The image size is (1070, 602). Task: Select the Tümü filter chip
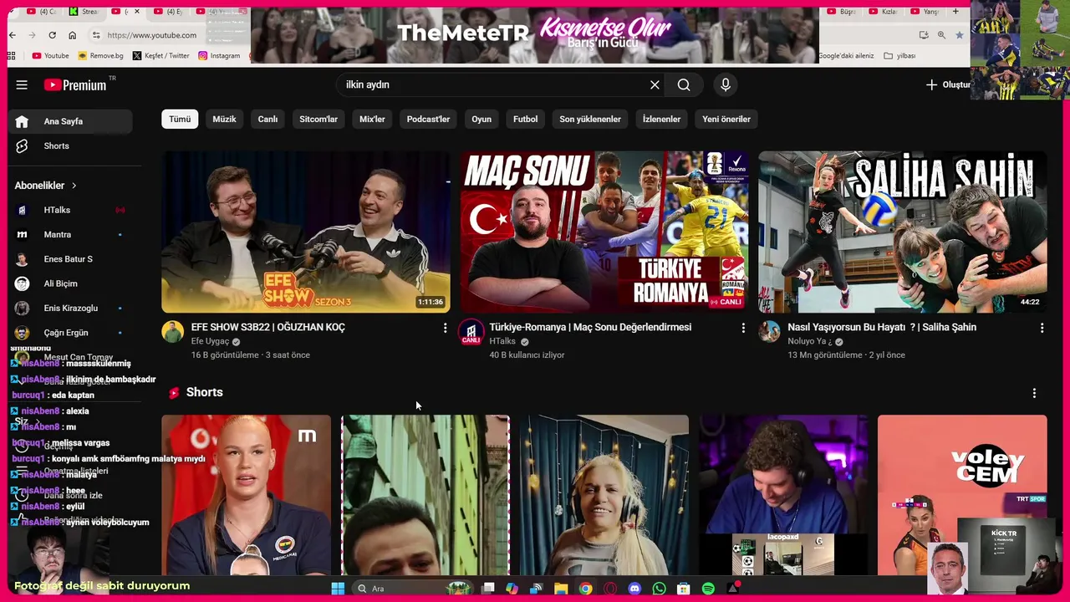[180, 119]
